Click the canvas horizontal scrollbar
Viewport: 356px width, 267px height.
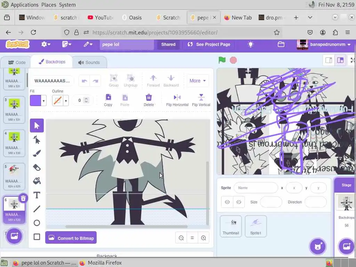pos(126,226)
